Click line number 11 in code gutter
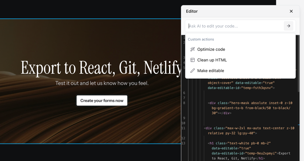 click(x=183, y=128)
